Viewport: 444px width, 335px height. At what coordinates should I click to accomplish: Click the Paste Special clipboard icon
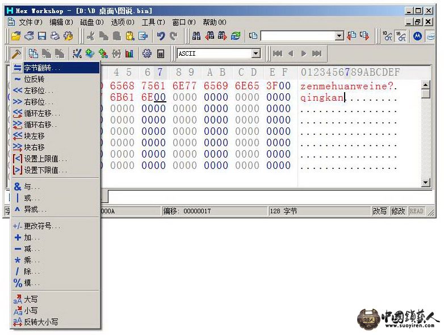point(129,36)
